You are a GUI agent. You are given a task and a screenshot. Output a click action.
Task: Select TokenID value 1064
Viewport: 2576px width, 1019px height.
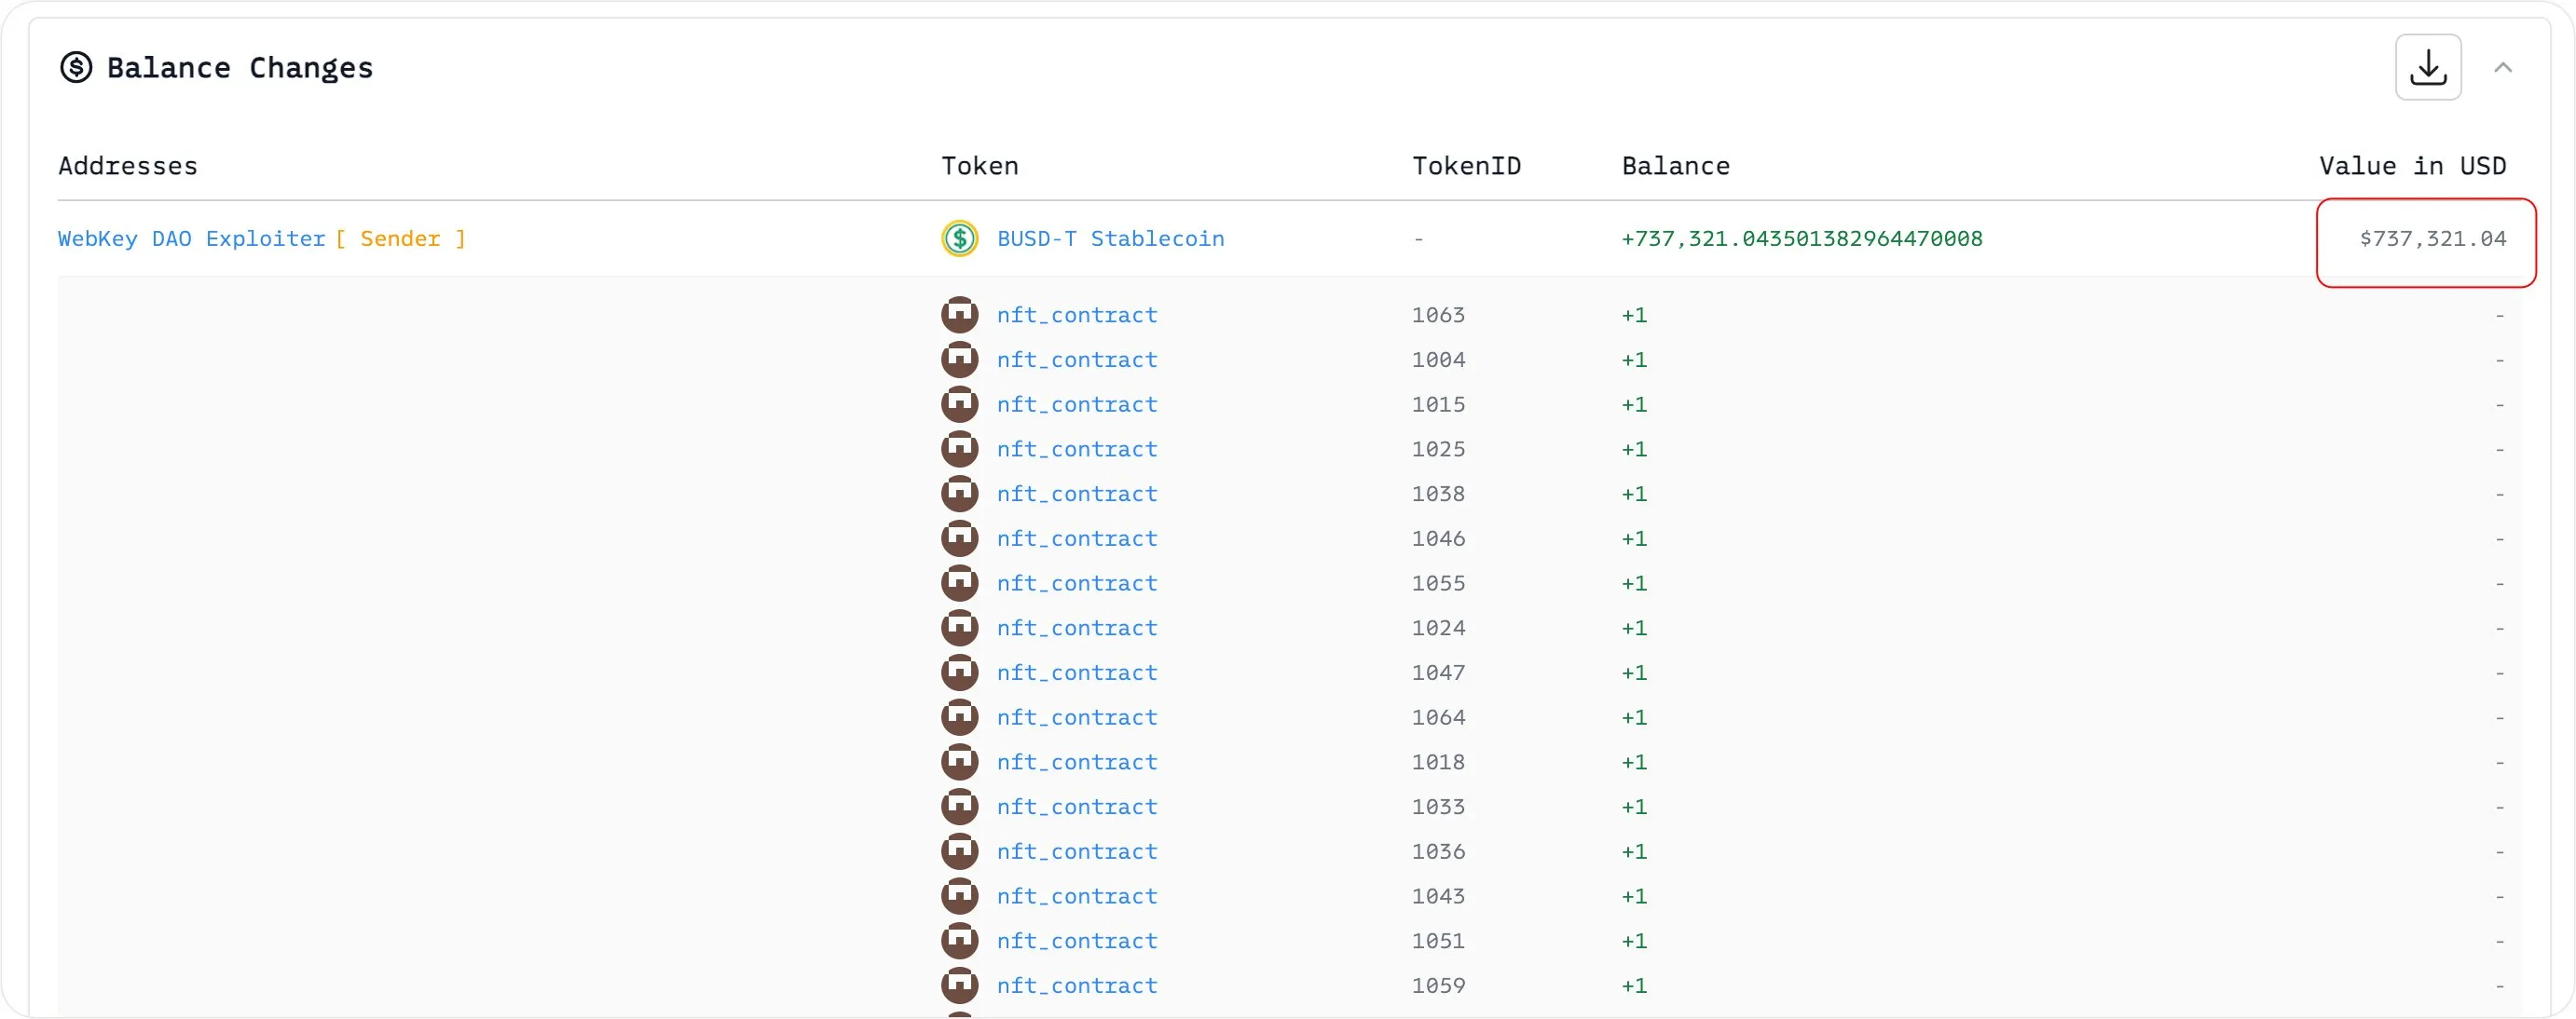(x=1438, y=717)
